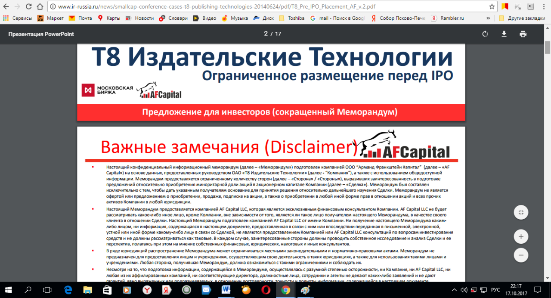
Task: Zoom out of the PDF
Action: click(521, 255)
